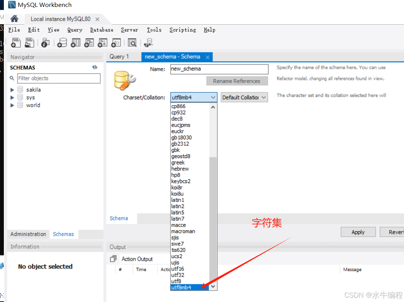Create a new stored procedure toolbar icon
The image size is (404, 302).
point(102,42)
